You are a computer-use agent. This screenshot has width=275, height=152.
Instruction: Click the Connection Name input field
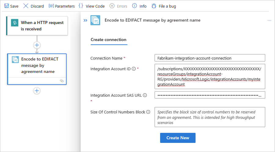click(x=210, y=58)
